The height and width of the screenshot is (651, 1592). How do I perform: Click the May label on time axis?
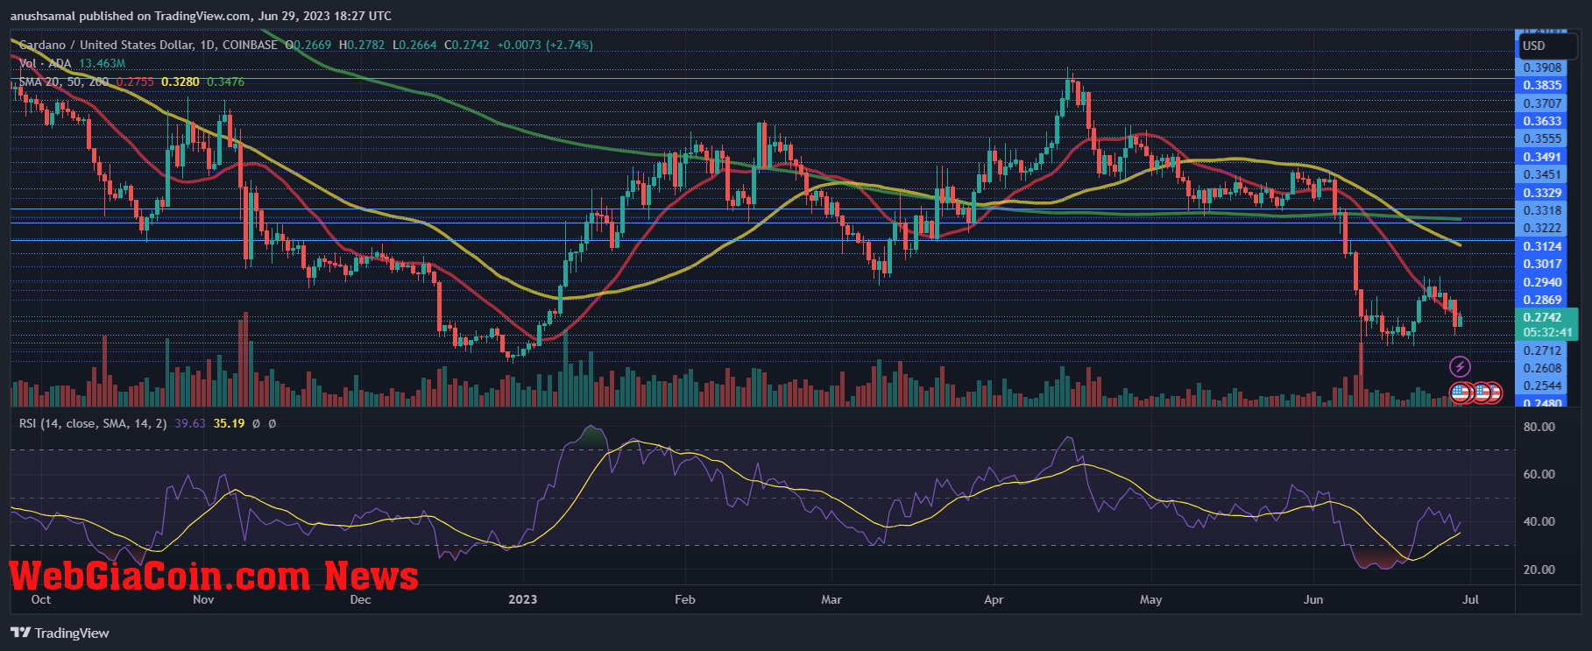(x=1150, y=599)
